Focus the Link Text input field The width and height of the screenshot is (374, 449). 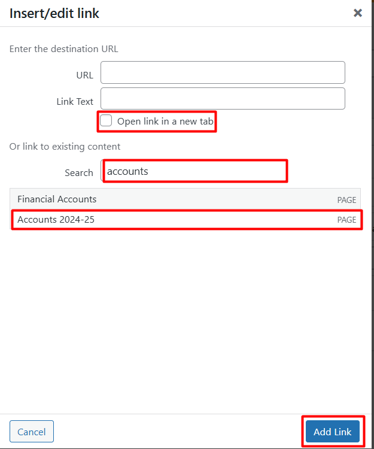pyautogui.click(x=223, y=99)
